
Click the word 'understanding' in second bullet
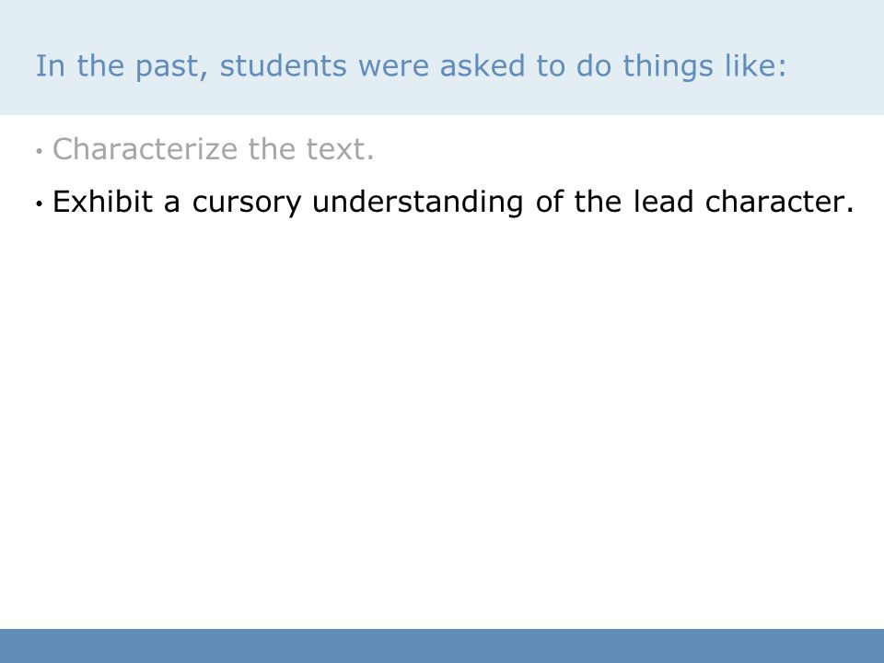[417, 202]
